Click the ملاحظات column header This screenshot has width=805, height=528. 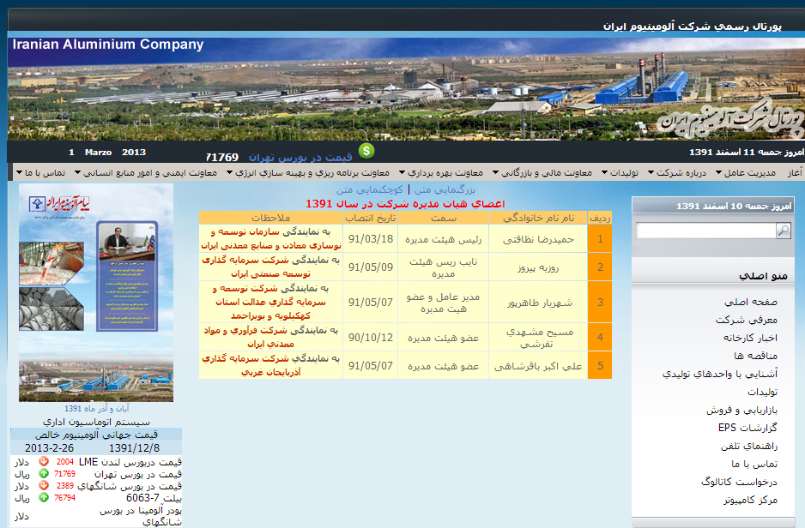[x=270, y=218]
